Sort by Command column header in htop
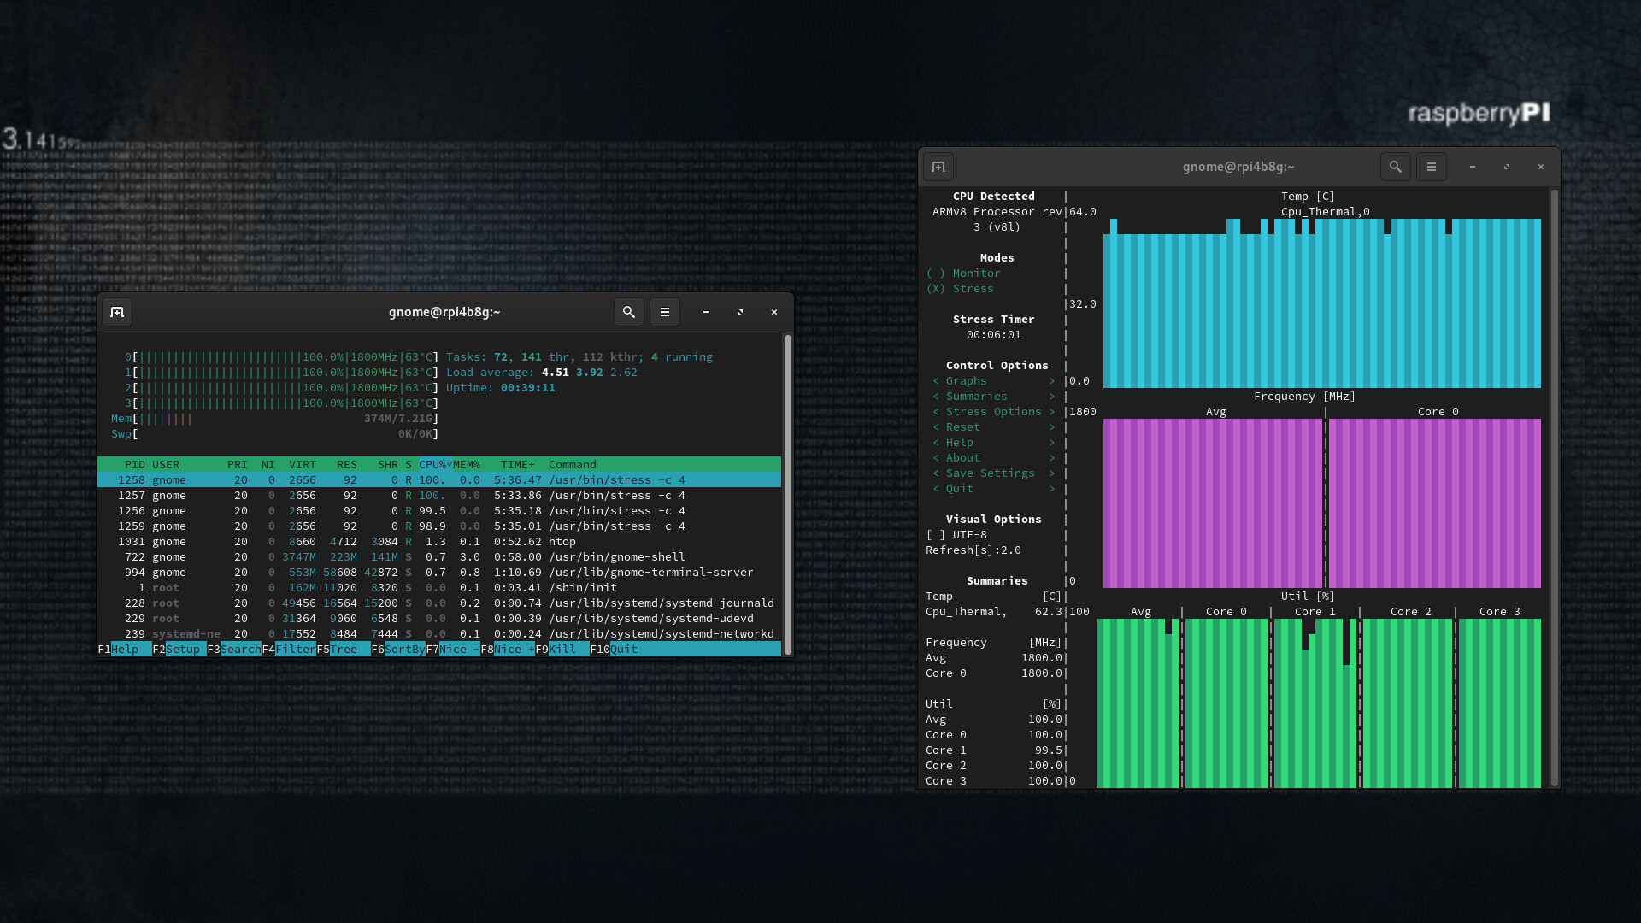The image size is (1641, 923). pos(573,465)
